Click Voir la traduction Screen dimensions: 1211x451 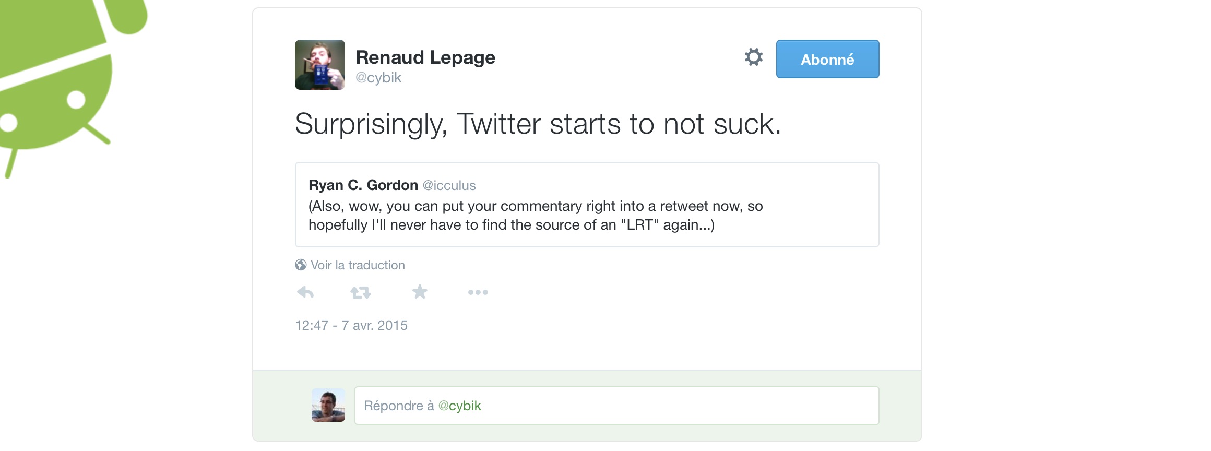coord(357,265)
